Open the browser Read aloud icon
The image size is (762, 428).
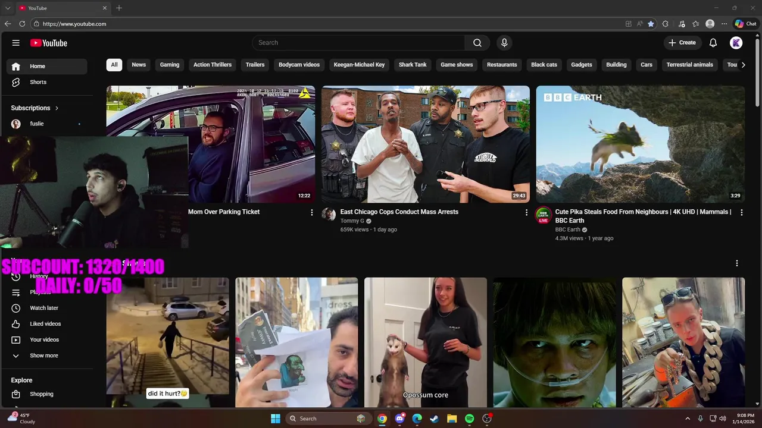click(x=640, y=24)
